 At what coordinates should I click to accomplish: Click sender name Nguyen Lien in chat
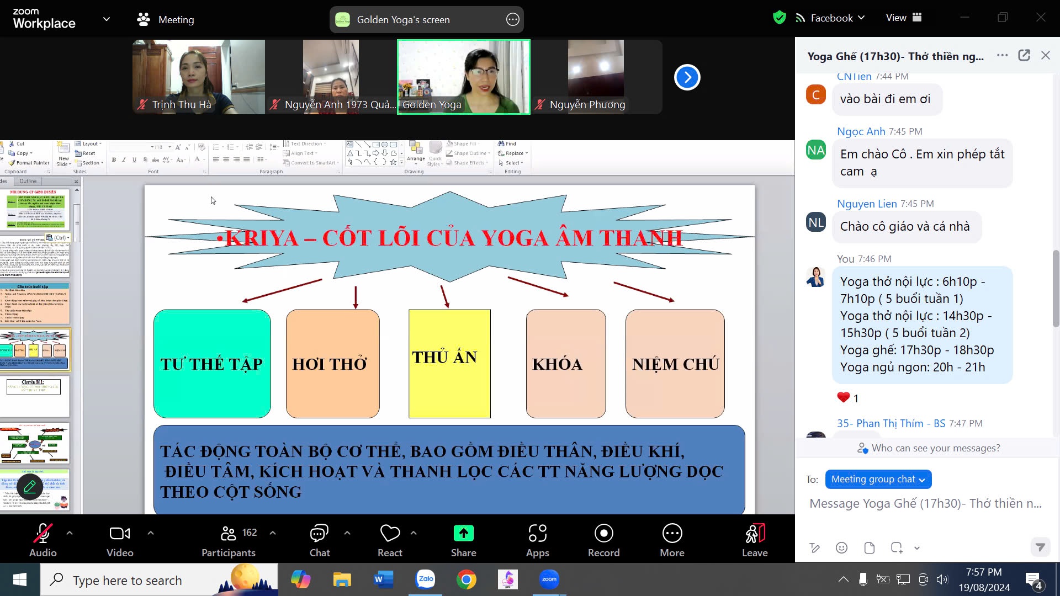coord(867,204)
